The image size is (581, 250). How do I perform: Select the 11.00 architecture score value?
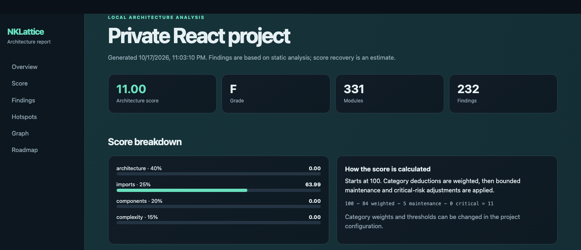tap(131, 89)
